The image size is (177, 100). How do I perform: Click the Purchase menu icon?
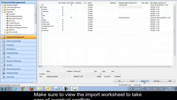pos(4,45)
